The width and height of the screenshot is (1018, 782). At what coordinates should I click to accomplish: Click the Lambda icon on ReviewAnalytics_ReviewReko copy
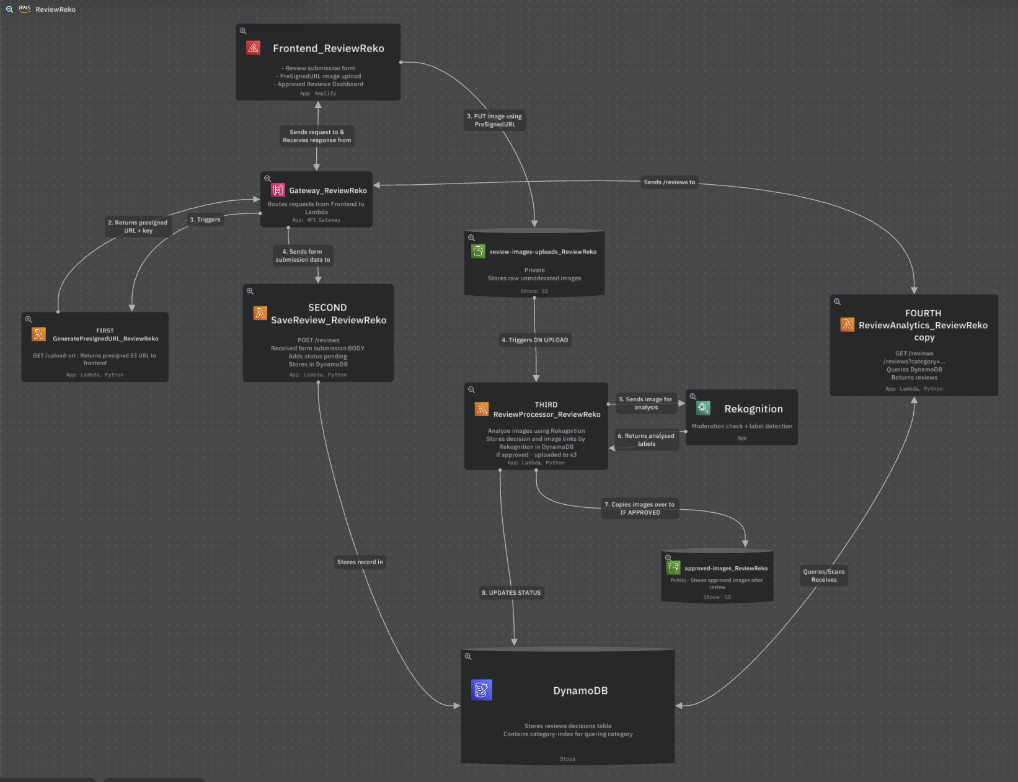coord(848,325)
